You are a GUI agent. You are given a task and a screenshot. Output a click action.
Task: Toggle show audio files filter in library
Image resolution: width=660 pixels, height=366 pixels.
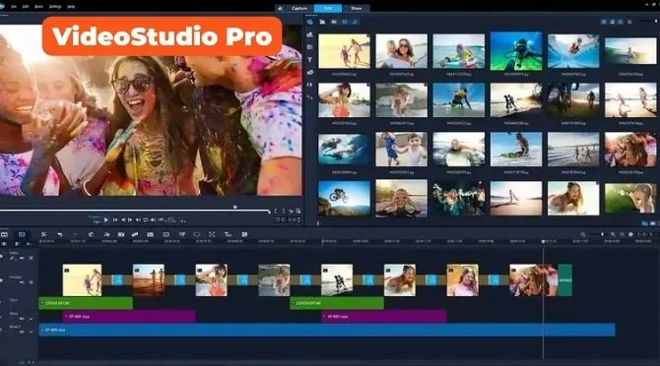(x=355, y=22)
